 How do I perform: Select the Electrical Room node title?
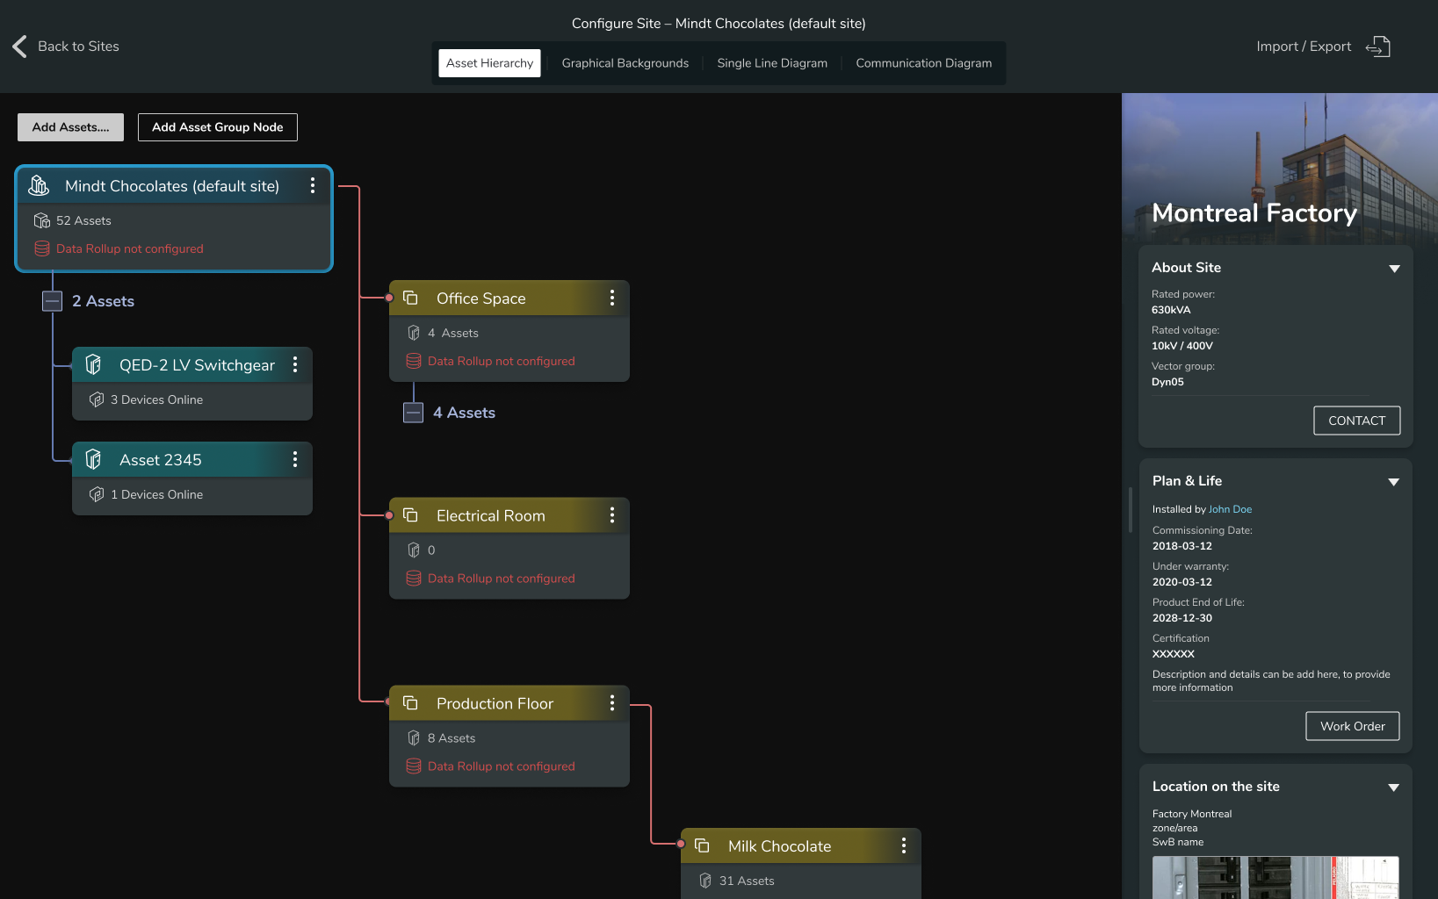[490, 515]
